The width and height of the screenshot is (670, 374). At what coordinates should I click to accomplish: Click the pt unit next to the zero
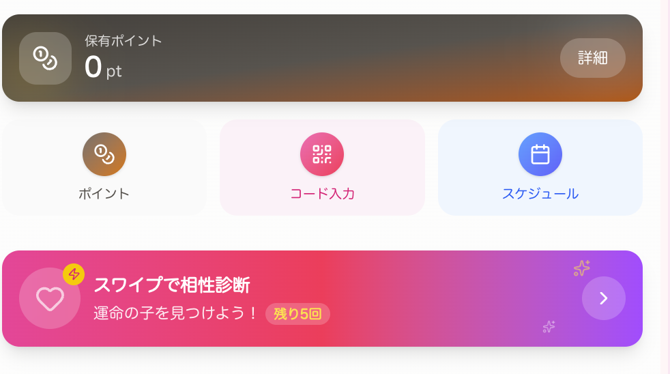(114, 71)
